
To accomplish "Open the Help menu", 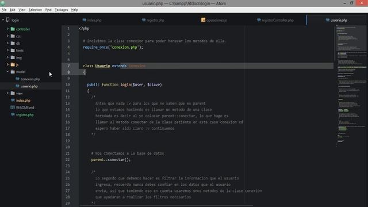I will [x=74, y=10].
